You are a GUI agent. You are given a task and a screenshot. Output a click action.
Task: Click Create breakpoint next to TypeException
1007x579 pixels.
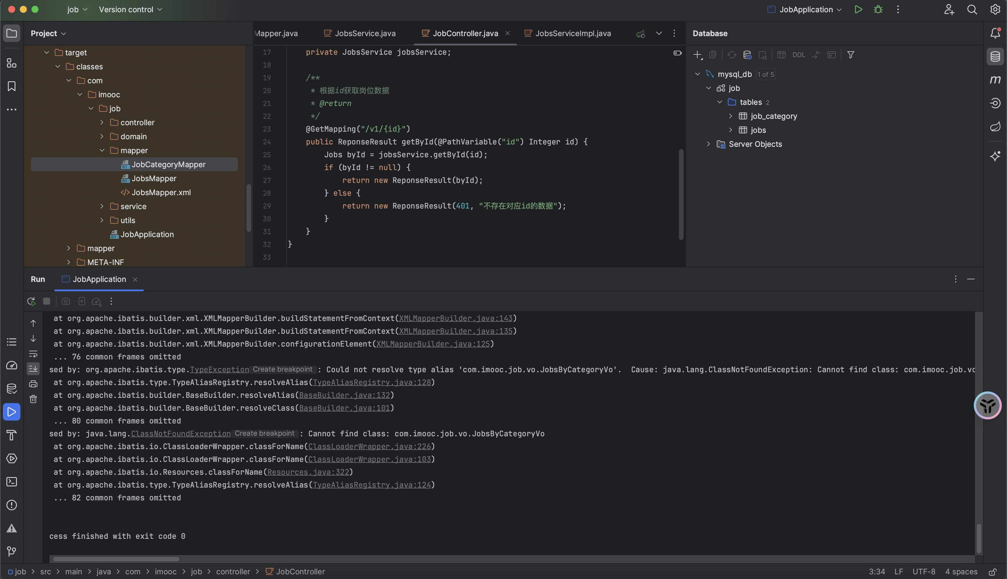coord(282,369)
